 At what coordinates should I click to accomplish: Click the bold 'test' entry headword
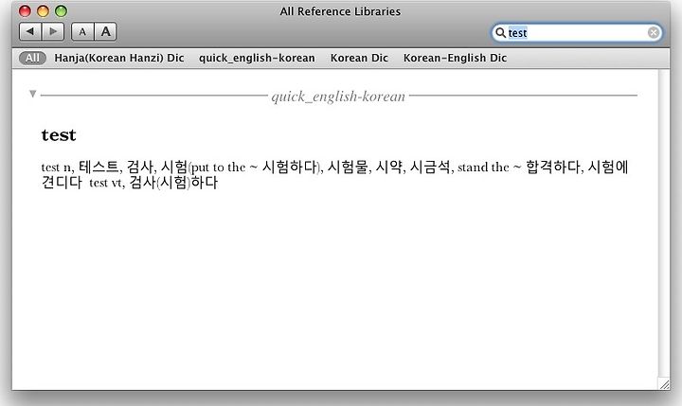(x=59, y=135)
